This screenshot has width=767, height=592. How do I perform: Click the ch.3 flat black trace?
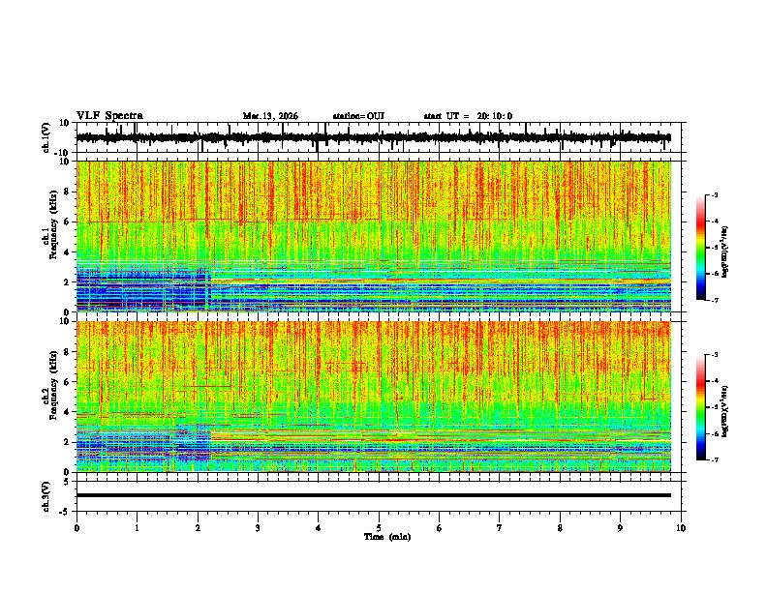click(373, 495)
